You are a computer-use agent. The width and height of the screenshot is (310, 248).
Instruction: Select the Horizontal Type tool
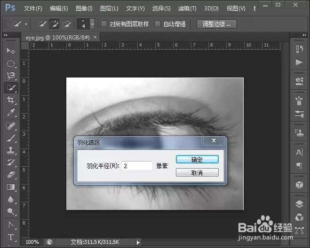[11, 237]
